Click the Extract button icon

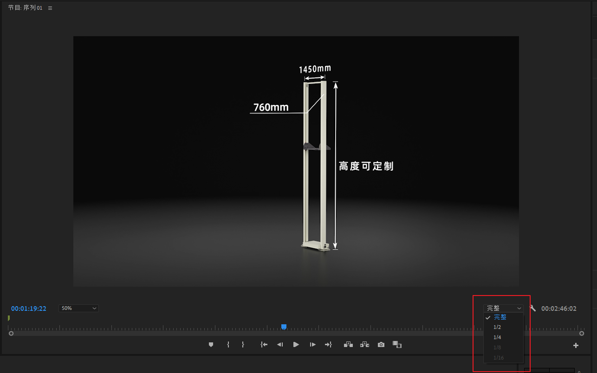click(x=364, y=345)
